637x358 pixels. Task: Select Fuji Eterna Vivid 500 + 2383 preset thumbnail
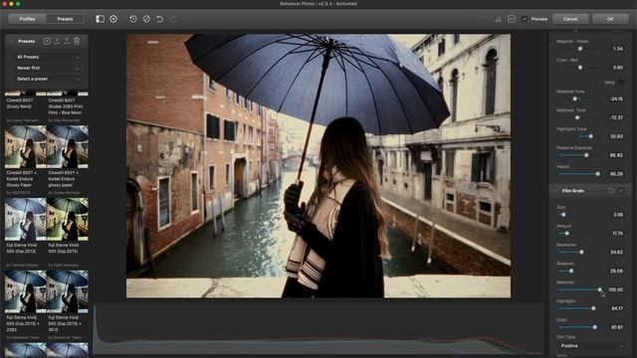[26, 291]
